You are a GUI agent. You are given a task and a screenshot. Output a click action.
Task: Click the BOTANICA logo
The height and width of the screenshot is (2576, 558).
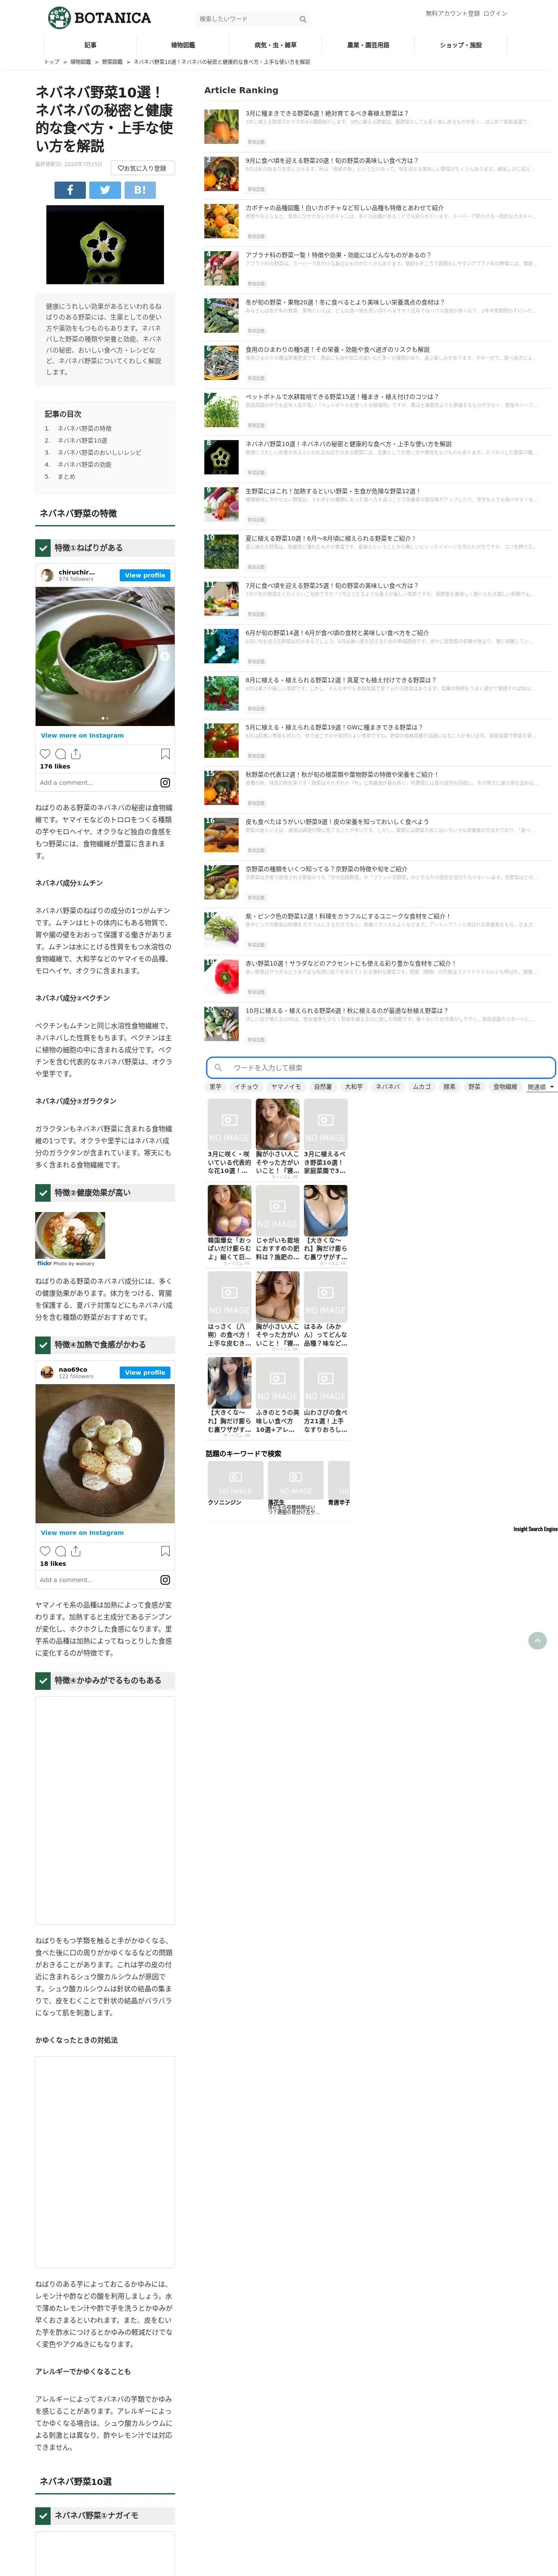pos(100,17)
